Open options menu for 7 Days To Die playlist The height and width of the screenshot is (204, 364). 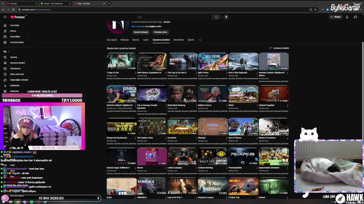tap(135, 73)
